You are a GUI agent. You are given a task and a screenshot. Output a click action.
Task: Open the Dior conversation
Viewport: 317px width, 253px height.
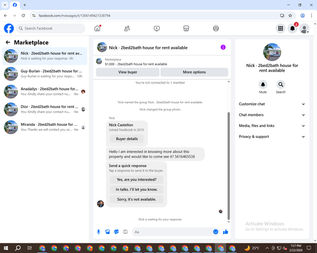(x=44, y=109)
